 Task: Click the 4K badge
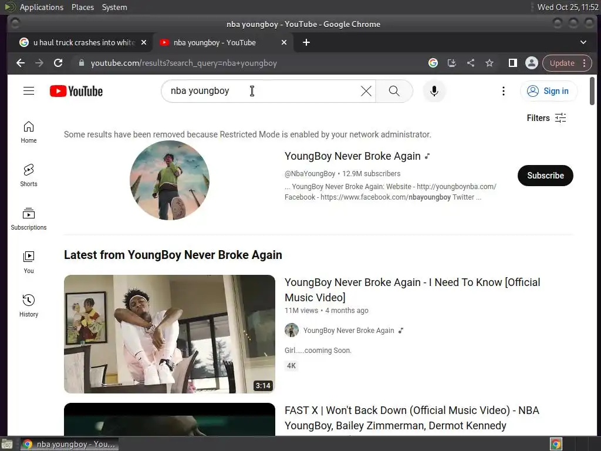pyautogui.click(x=291, y=366)
